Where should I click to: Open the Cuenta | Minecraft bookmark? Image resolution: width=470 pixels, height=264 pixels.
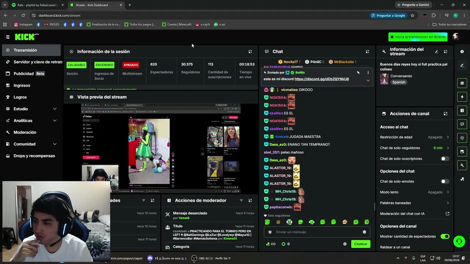point(177,25)
